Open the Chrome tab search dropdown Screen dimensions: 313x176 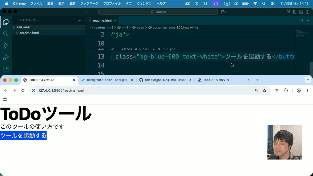[308, 80]
